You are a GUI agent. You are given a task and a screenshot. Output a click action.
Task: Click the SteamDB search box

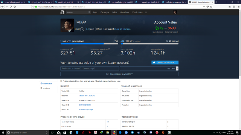78,12
